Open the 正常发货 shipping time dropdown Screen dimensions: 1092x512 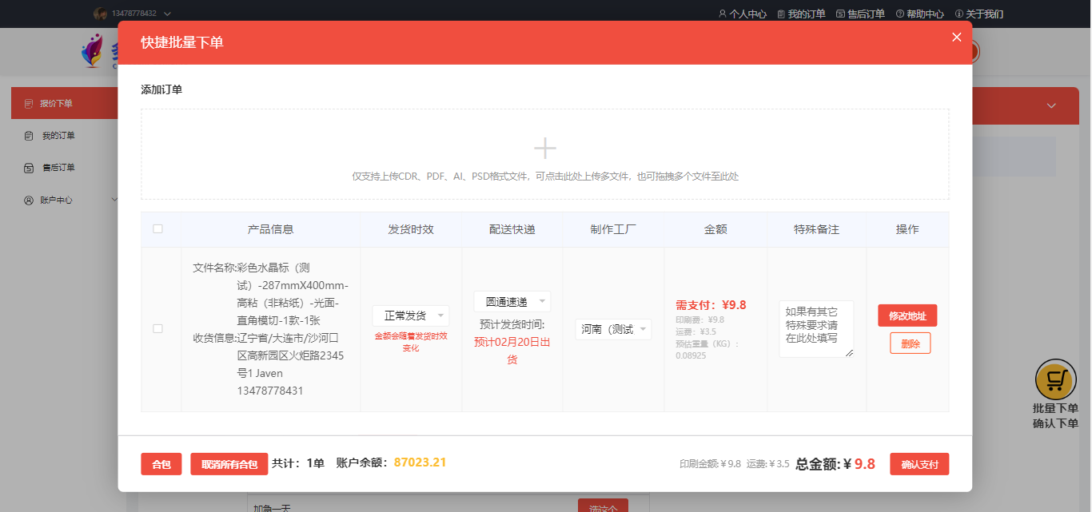411,316
